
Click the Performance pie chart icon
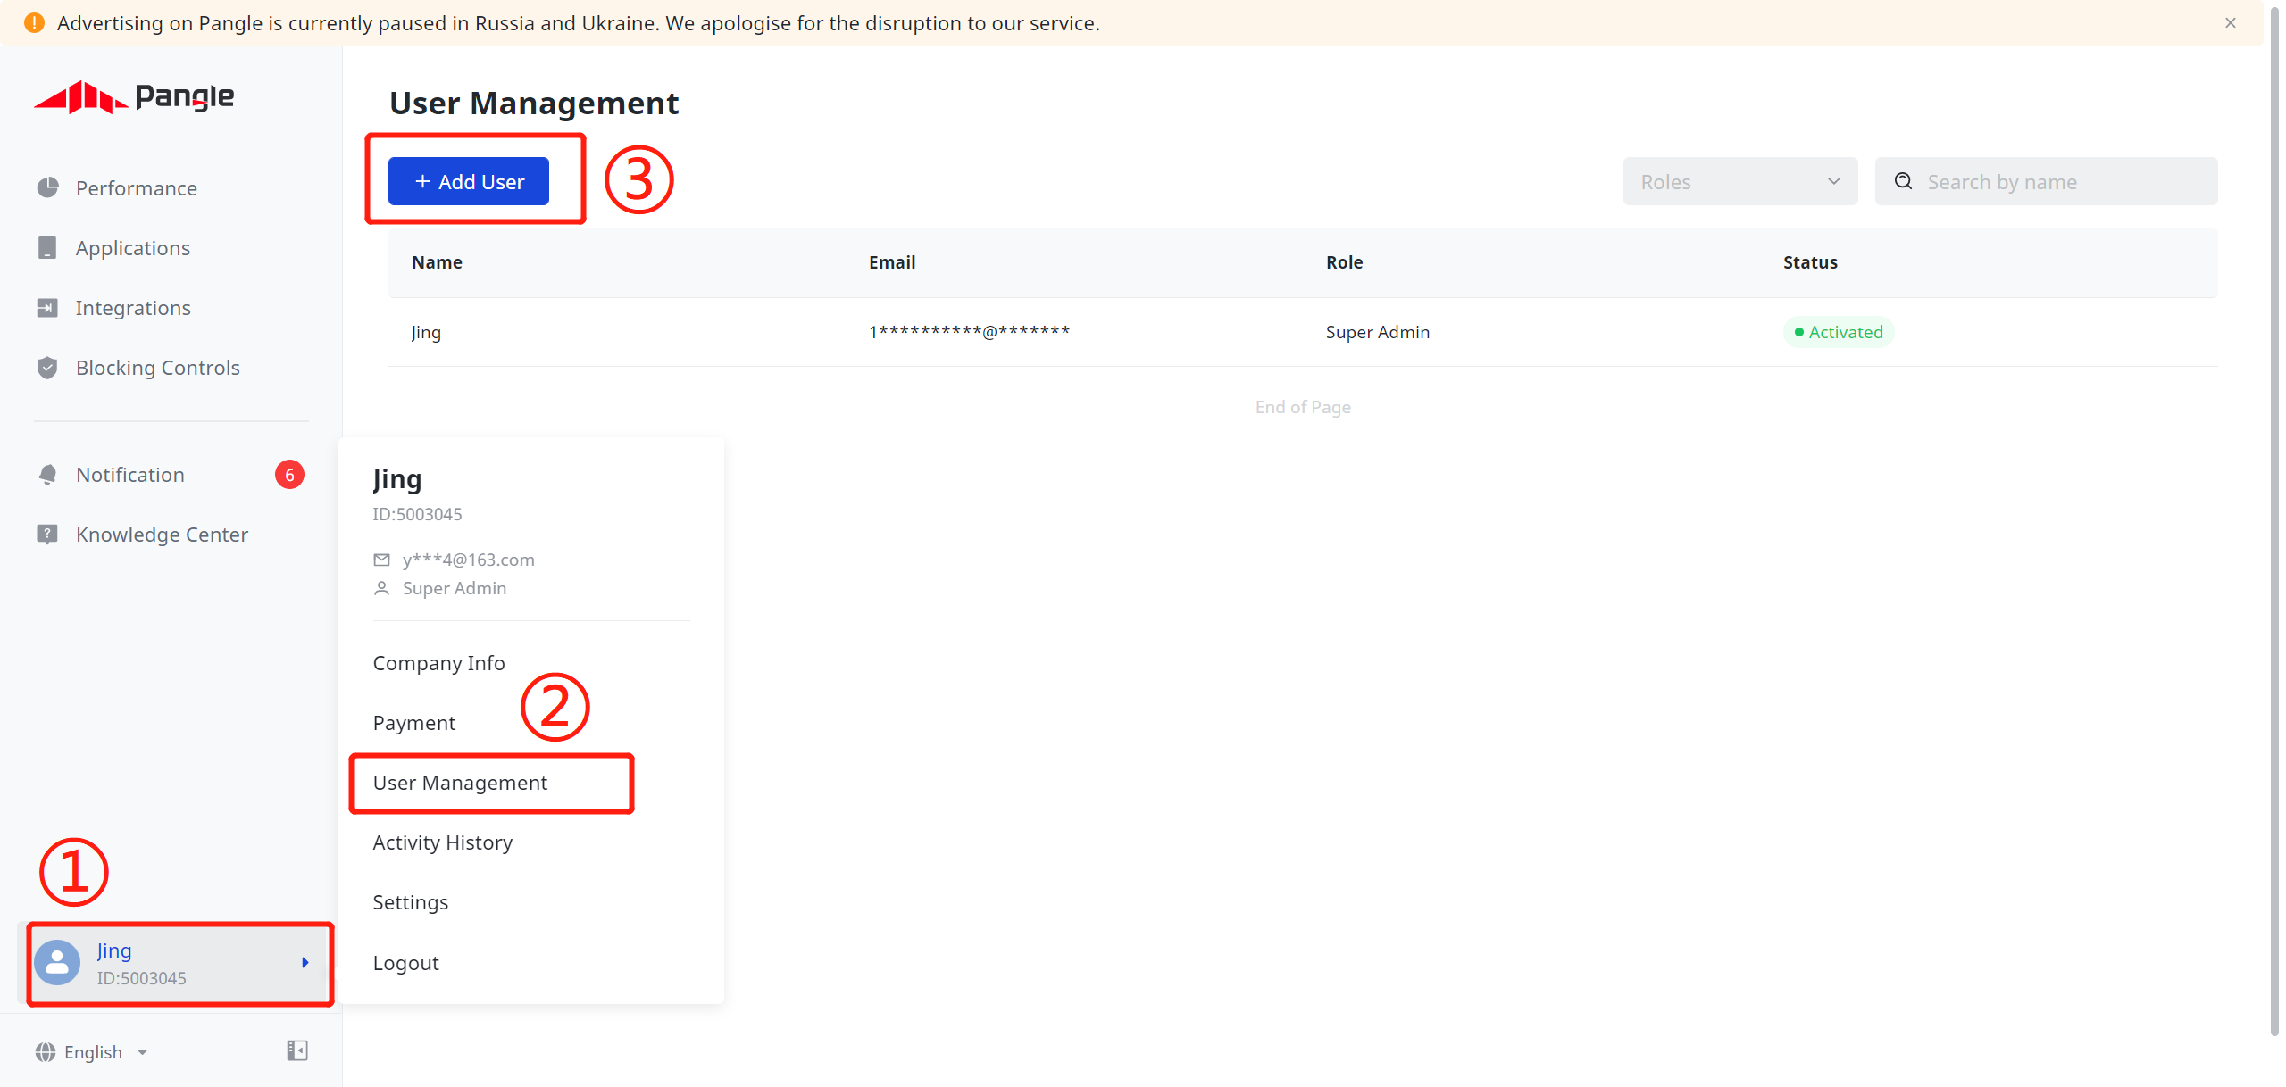pos(47,187)
